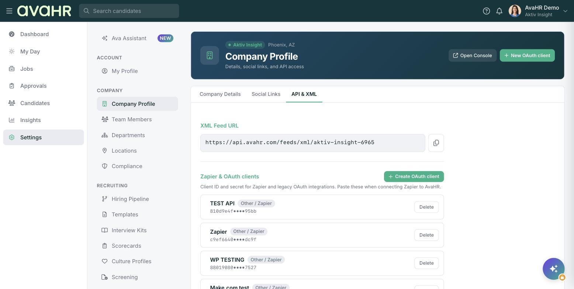
Task: Click the Scorecards clipboard icon
Action: (105, 246)
